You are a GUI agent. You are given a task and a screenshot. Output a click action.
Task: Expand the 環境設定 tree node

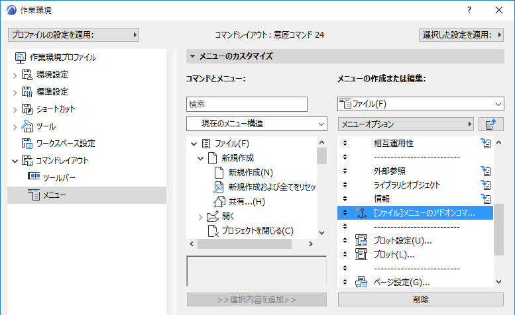(x=15, y=75)
